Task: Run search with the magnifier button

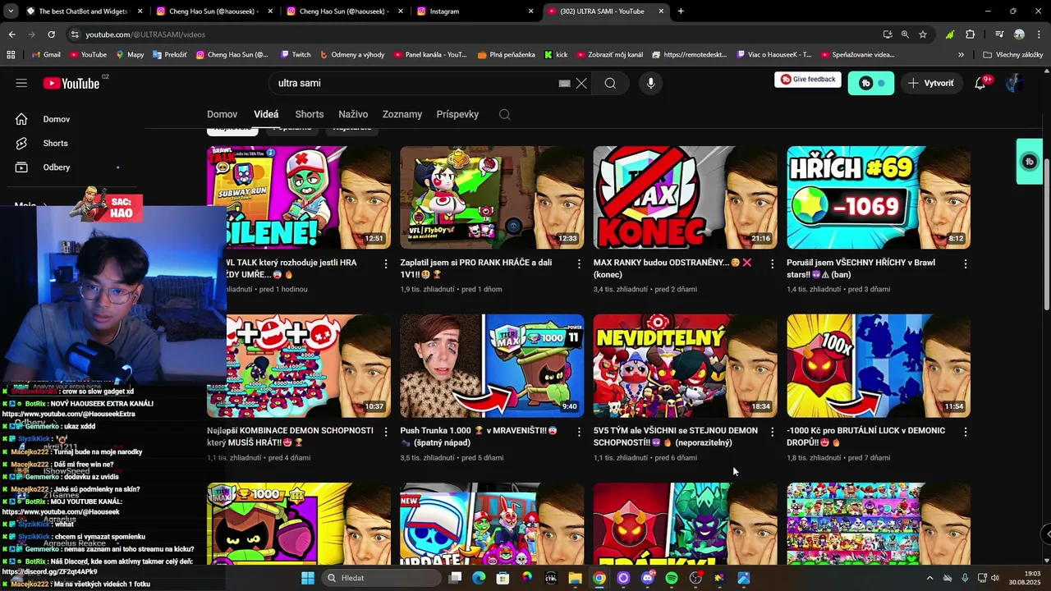Action: (x=610, y=83)
